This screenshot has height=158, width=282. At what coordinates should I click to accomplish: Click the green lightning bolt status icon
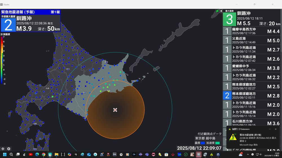tap(217, 11)
